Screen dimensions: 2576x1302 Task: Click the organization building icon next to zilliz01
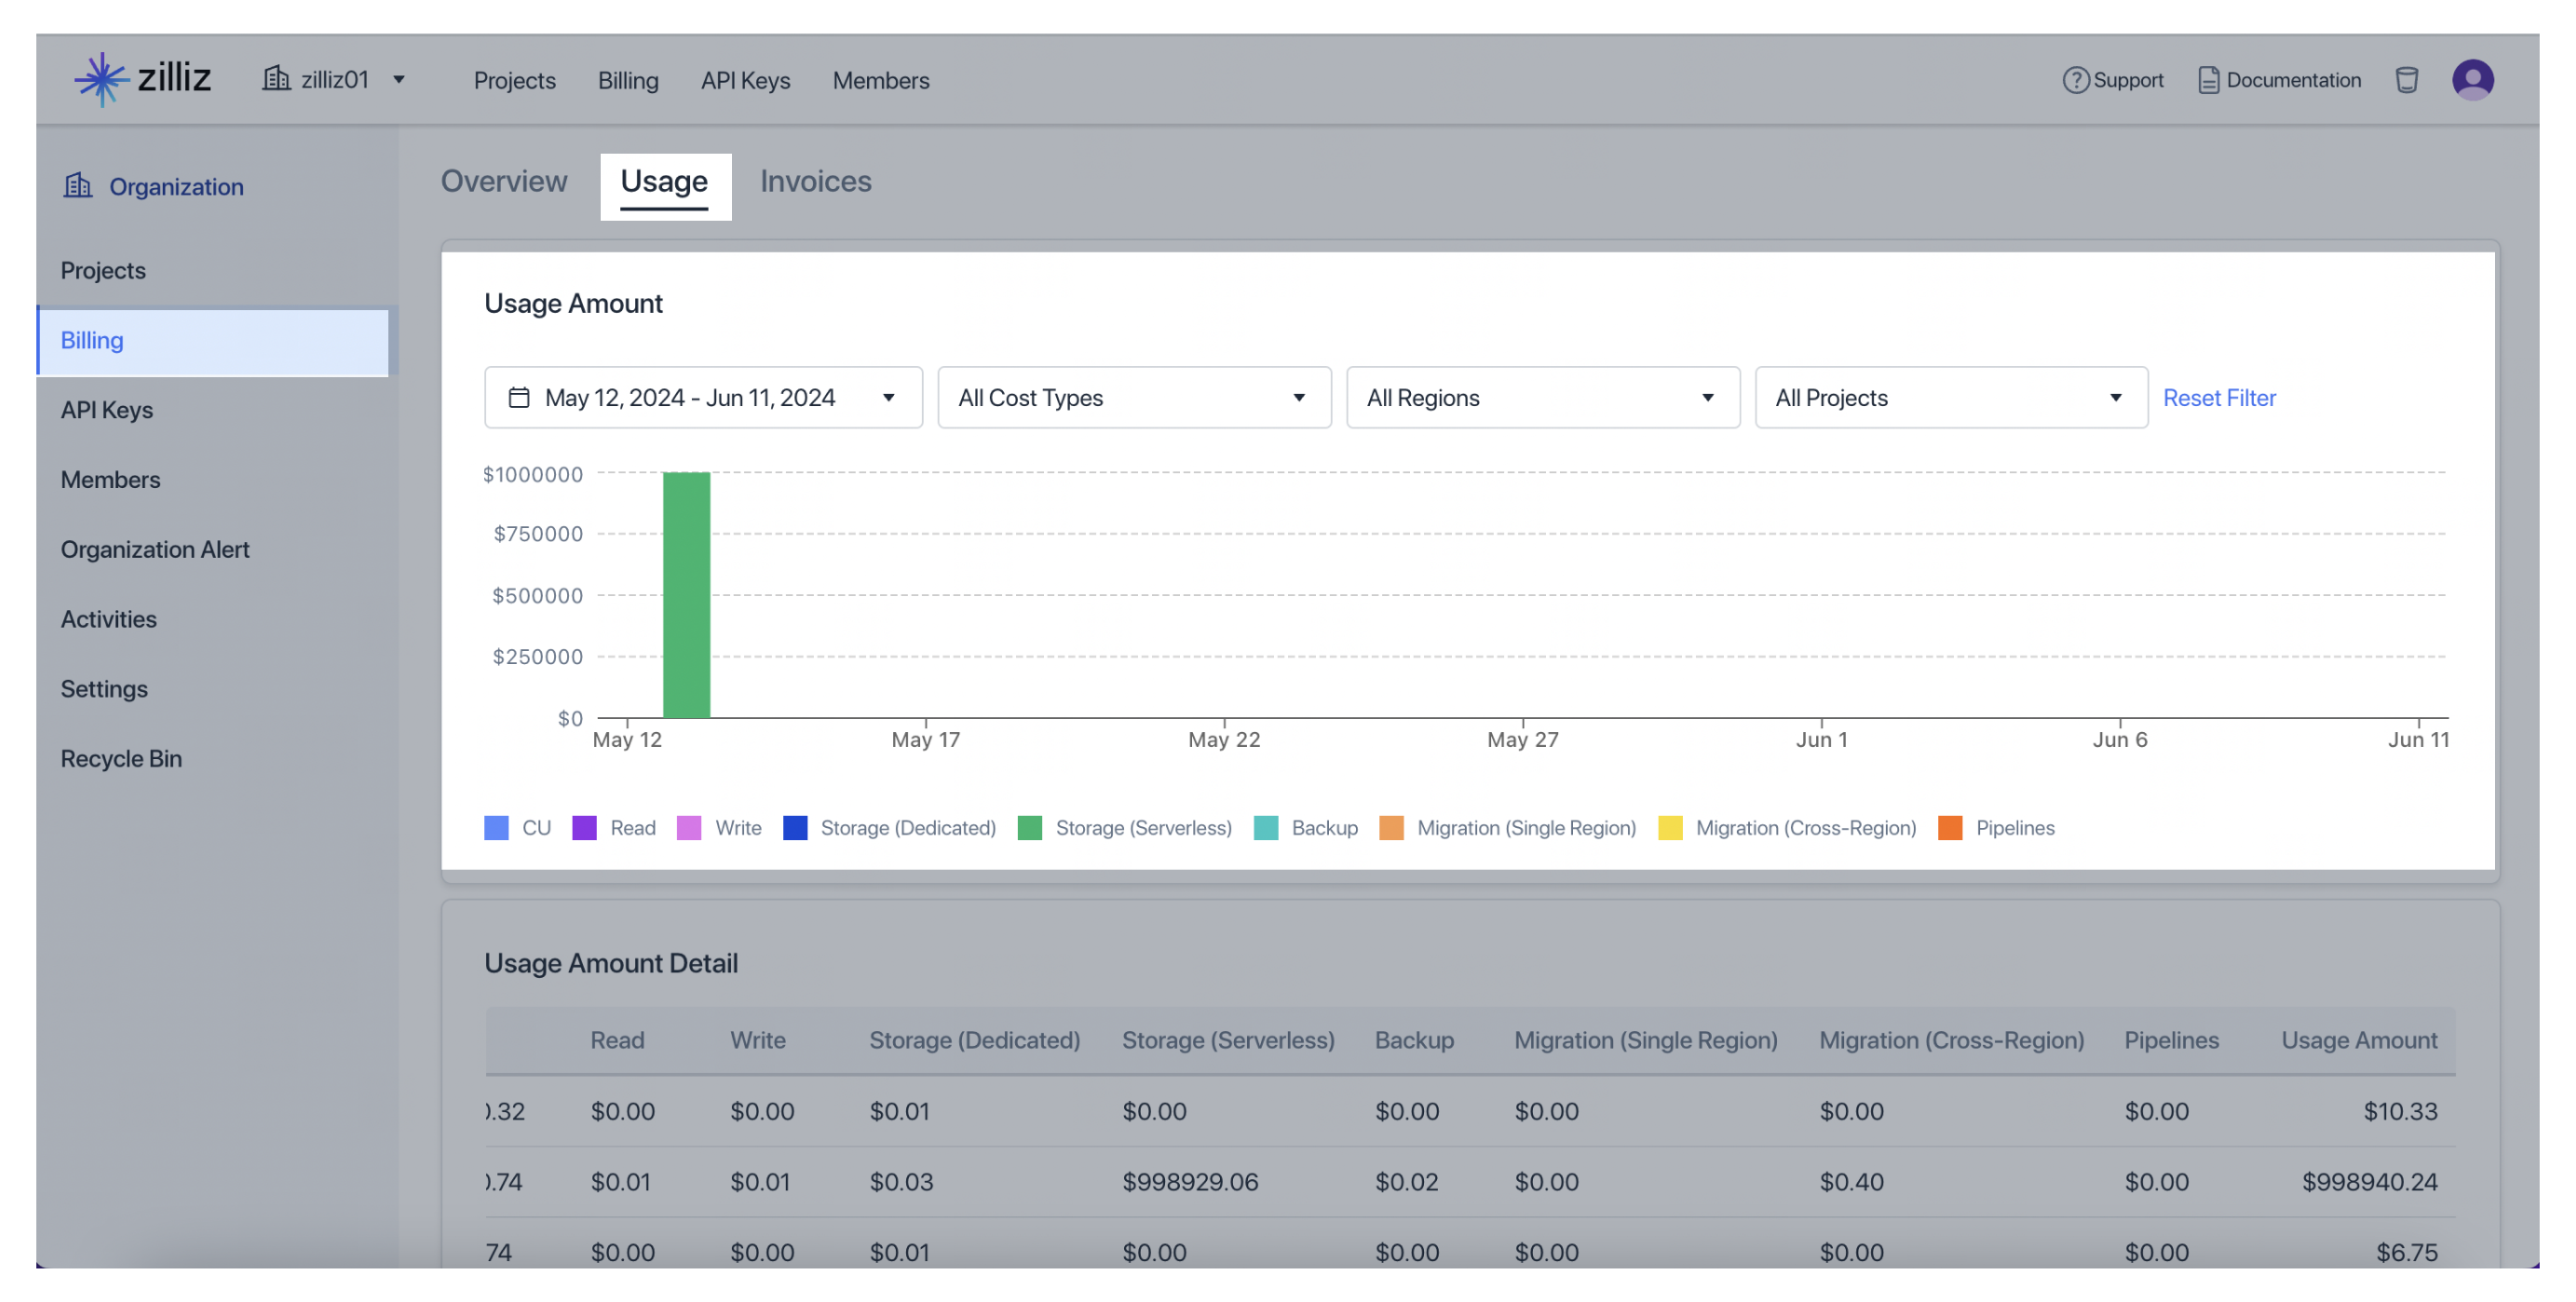pyautogui.click(x=276, y=78)
